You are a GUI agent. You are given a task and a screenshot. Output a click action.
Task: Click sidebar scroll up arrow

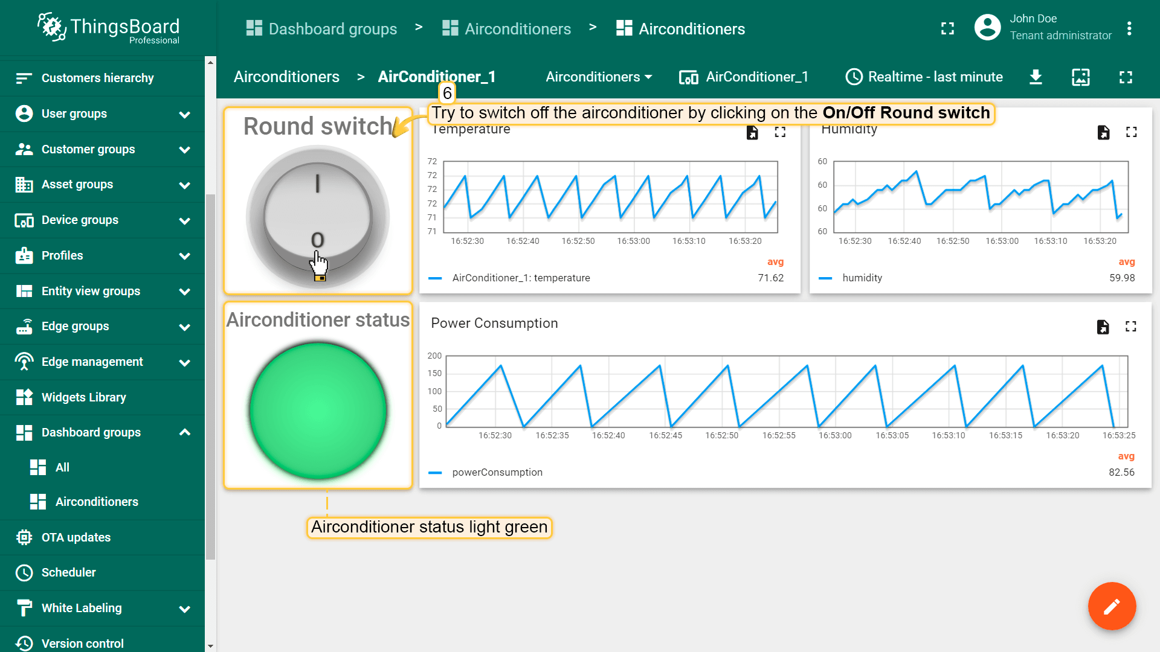(210, 62)
